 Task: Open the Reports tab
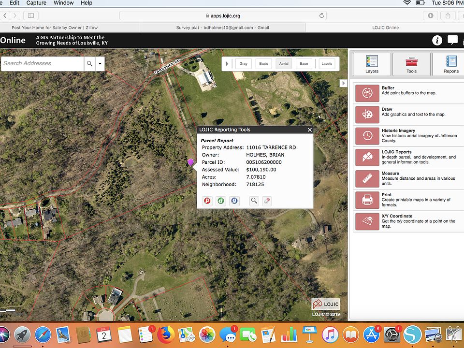[x=450, y=64]
